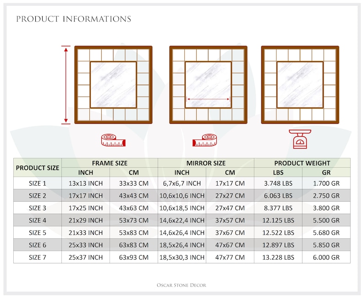The image size is (364, 298).
Task: Click the 21x33 INCH cell
Action: click(86, 232)
